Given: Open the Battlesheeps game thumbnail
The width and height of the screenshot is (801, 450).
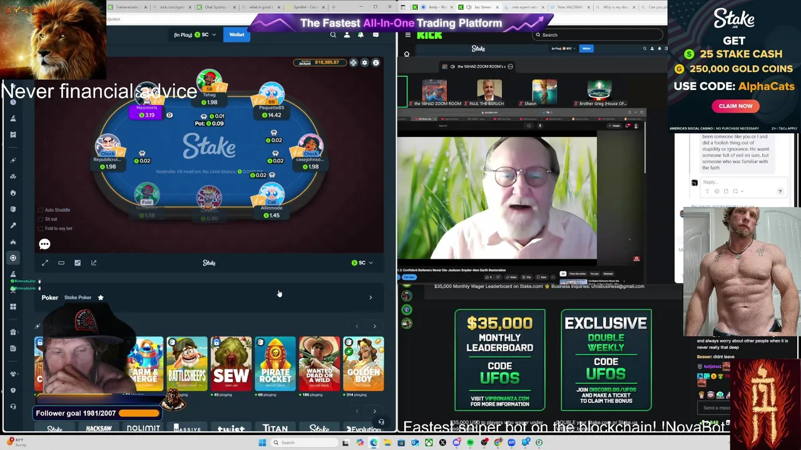Looking at the screenshot, I should 187,364.
